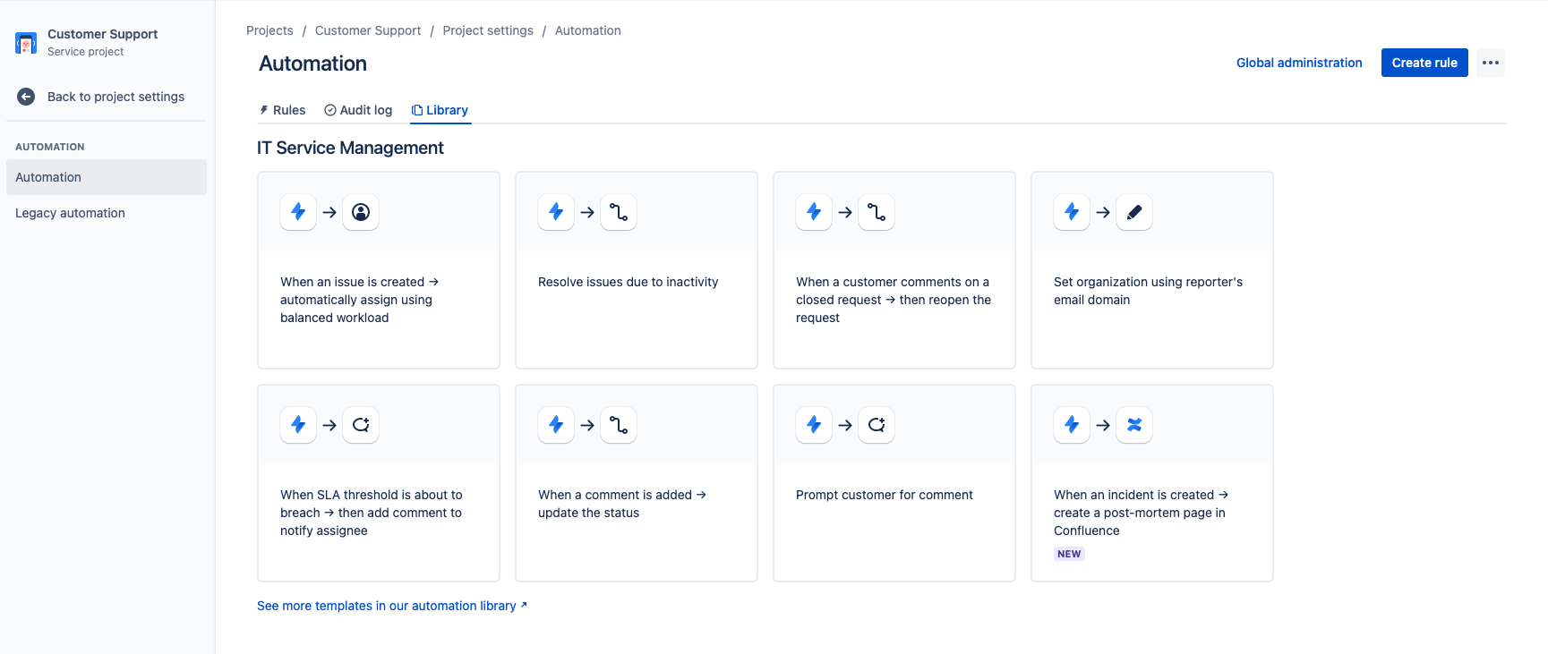
Task: Click the Confluence icon on post-mortem template
Action: click(1133, 425)
